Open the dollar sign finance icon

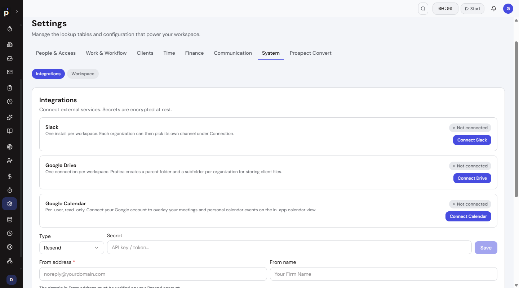click(x=10, y=176)
